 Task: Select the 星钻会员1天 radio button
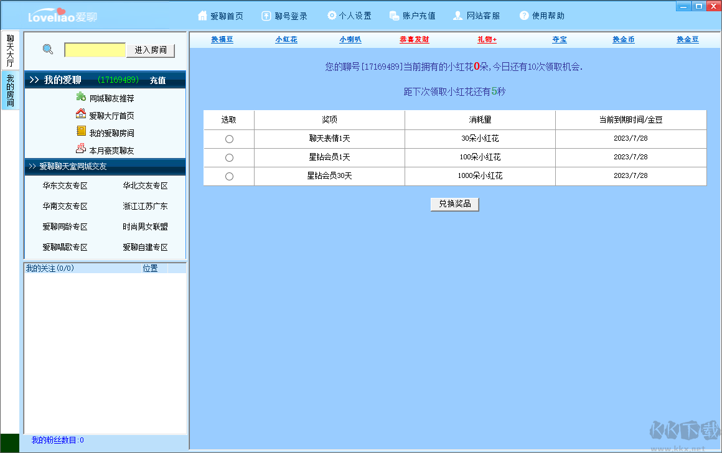pos(229,158)
